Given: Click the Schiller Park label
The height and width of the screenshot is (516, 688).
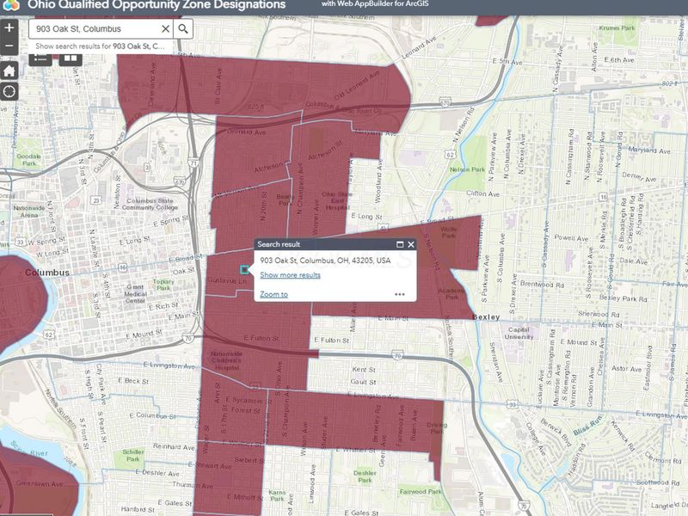Looking at the screenshot, I should (x=133, y=455).
